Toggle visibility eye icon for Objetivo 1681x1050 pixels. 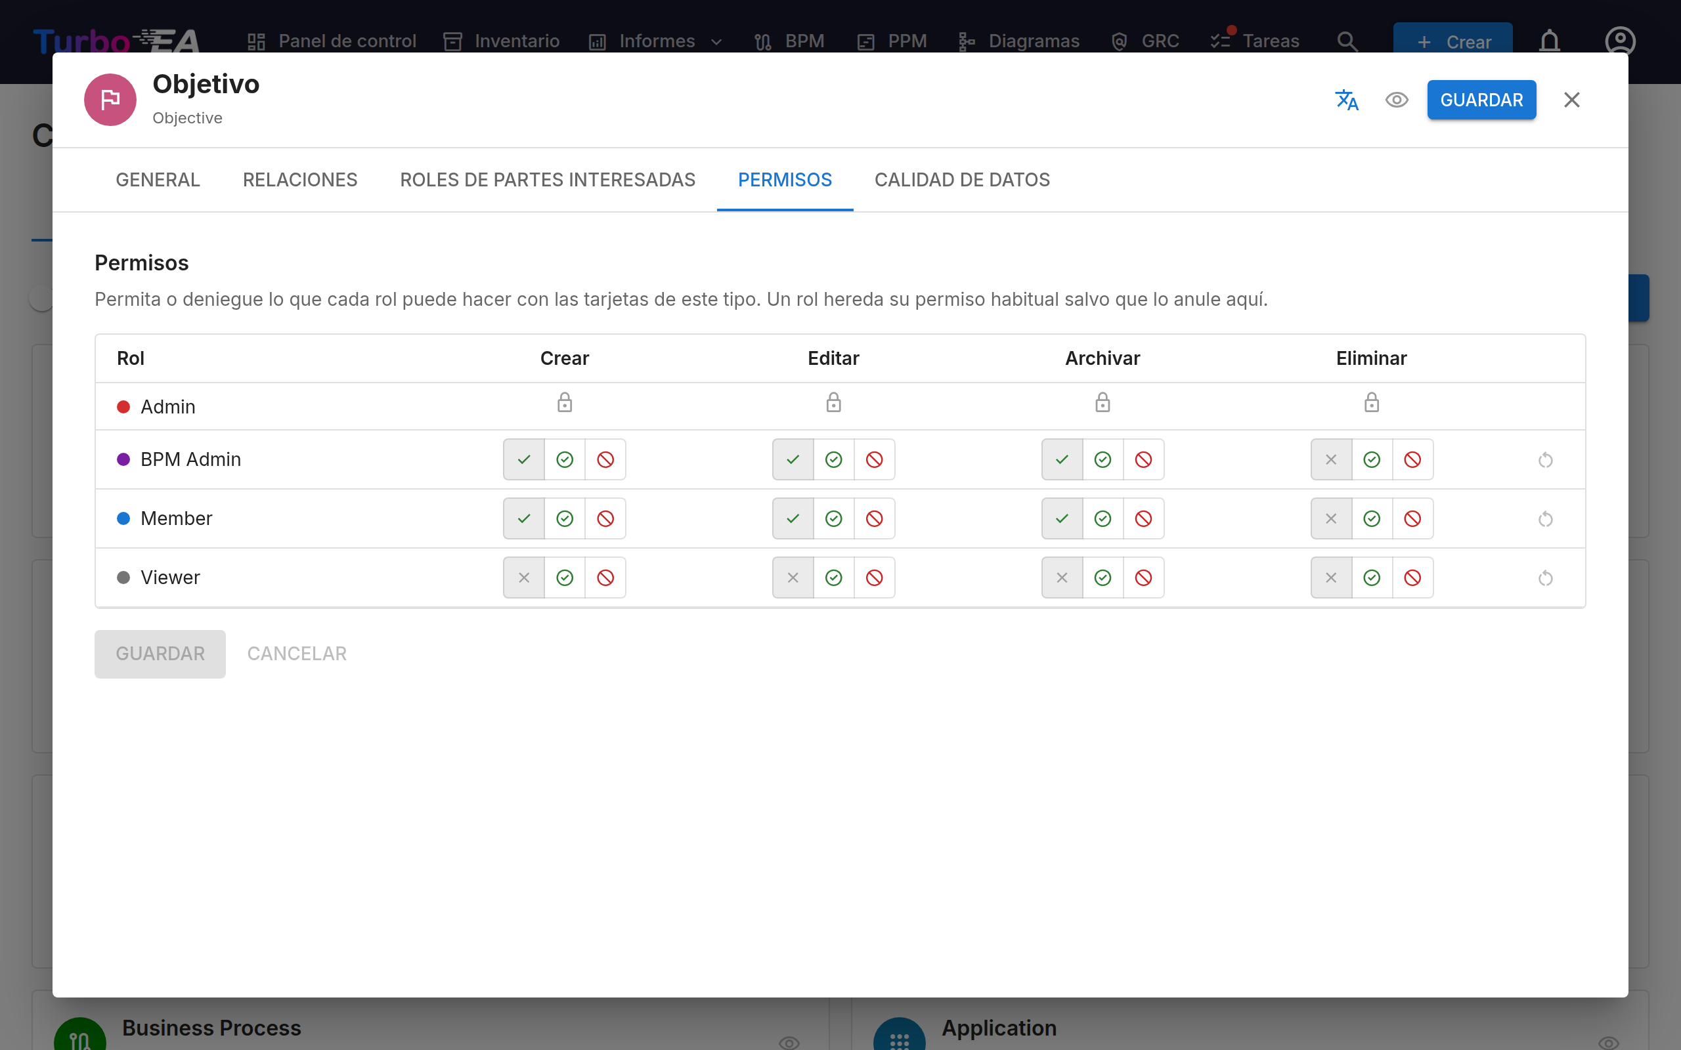[1396, 100]
